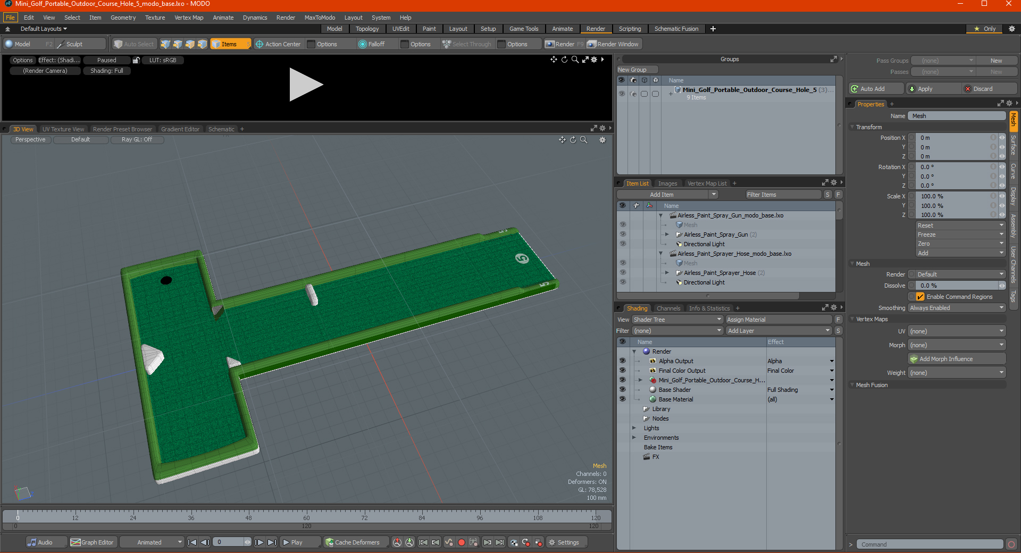Viewport: 1021px width, 553px height.
Task: Toggle visibility of Base Material
Action: (x=622, y=399)
